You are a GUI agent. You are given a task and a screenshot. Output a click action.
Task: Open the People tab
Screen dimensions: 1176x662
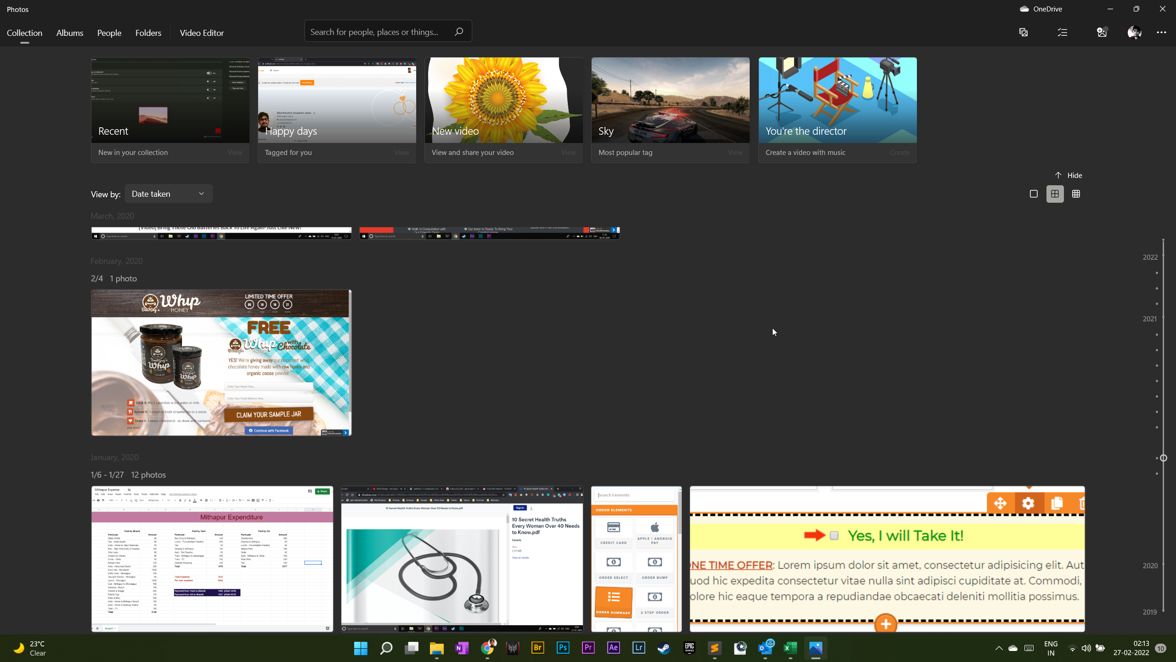click(109, 33)
